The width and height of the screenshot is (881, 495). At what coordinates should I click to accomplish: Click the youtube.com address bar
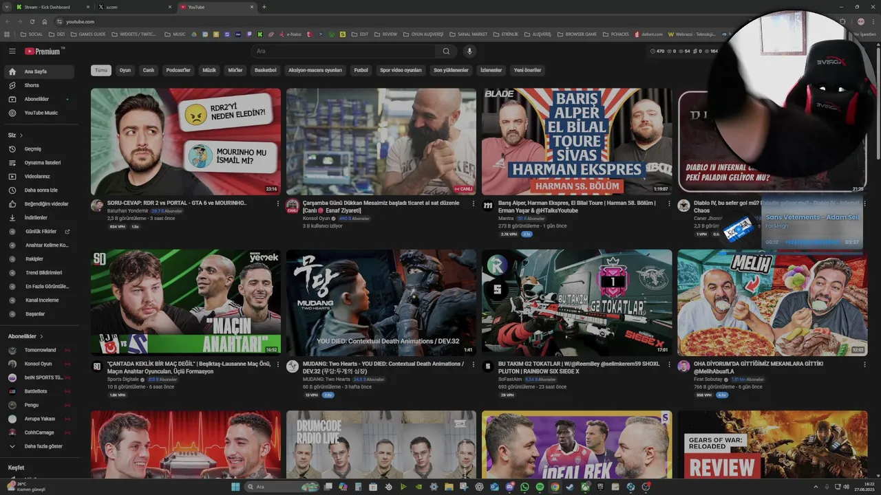click(x=80, y=21)
